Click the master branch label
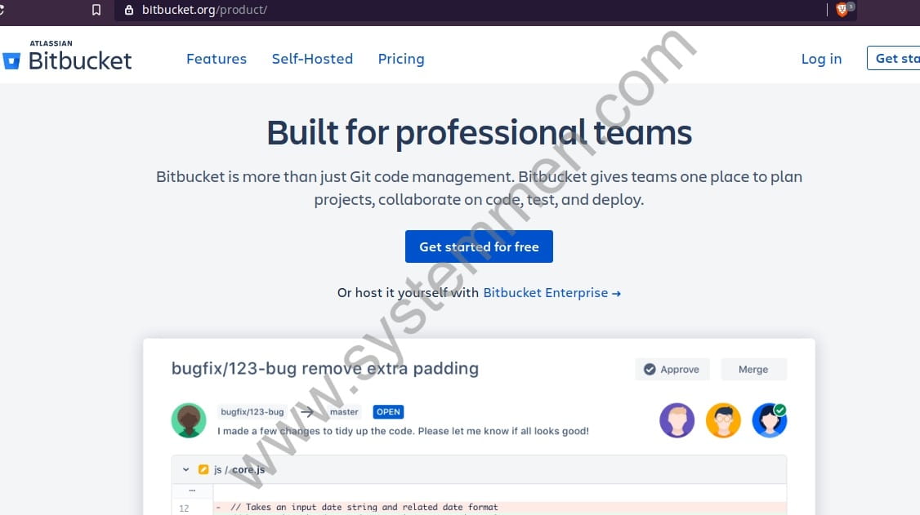 click(x=344, y=412)
